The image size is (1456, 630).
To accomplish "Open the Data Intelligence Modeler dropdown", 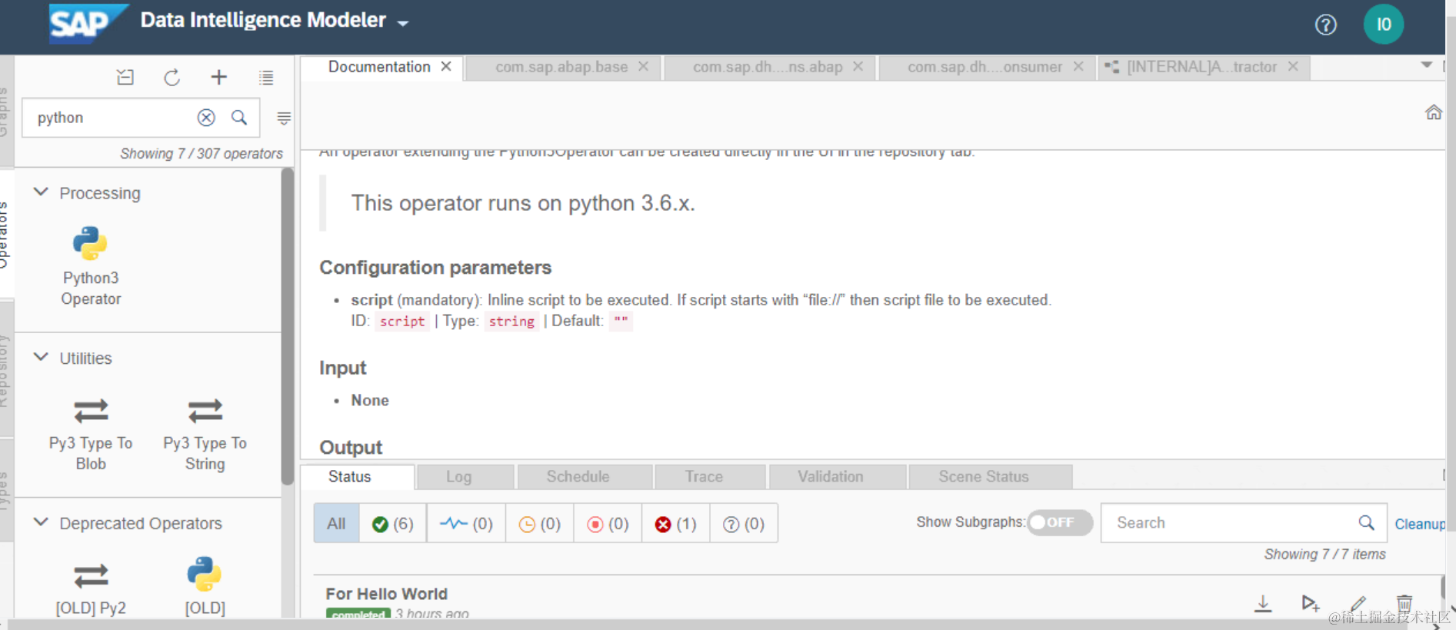I will point(403,23).
